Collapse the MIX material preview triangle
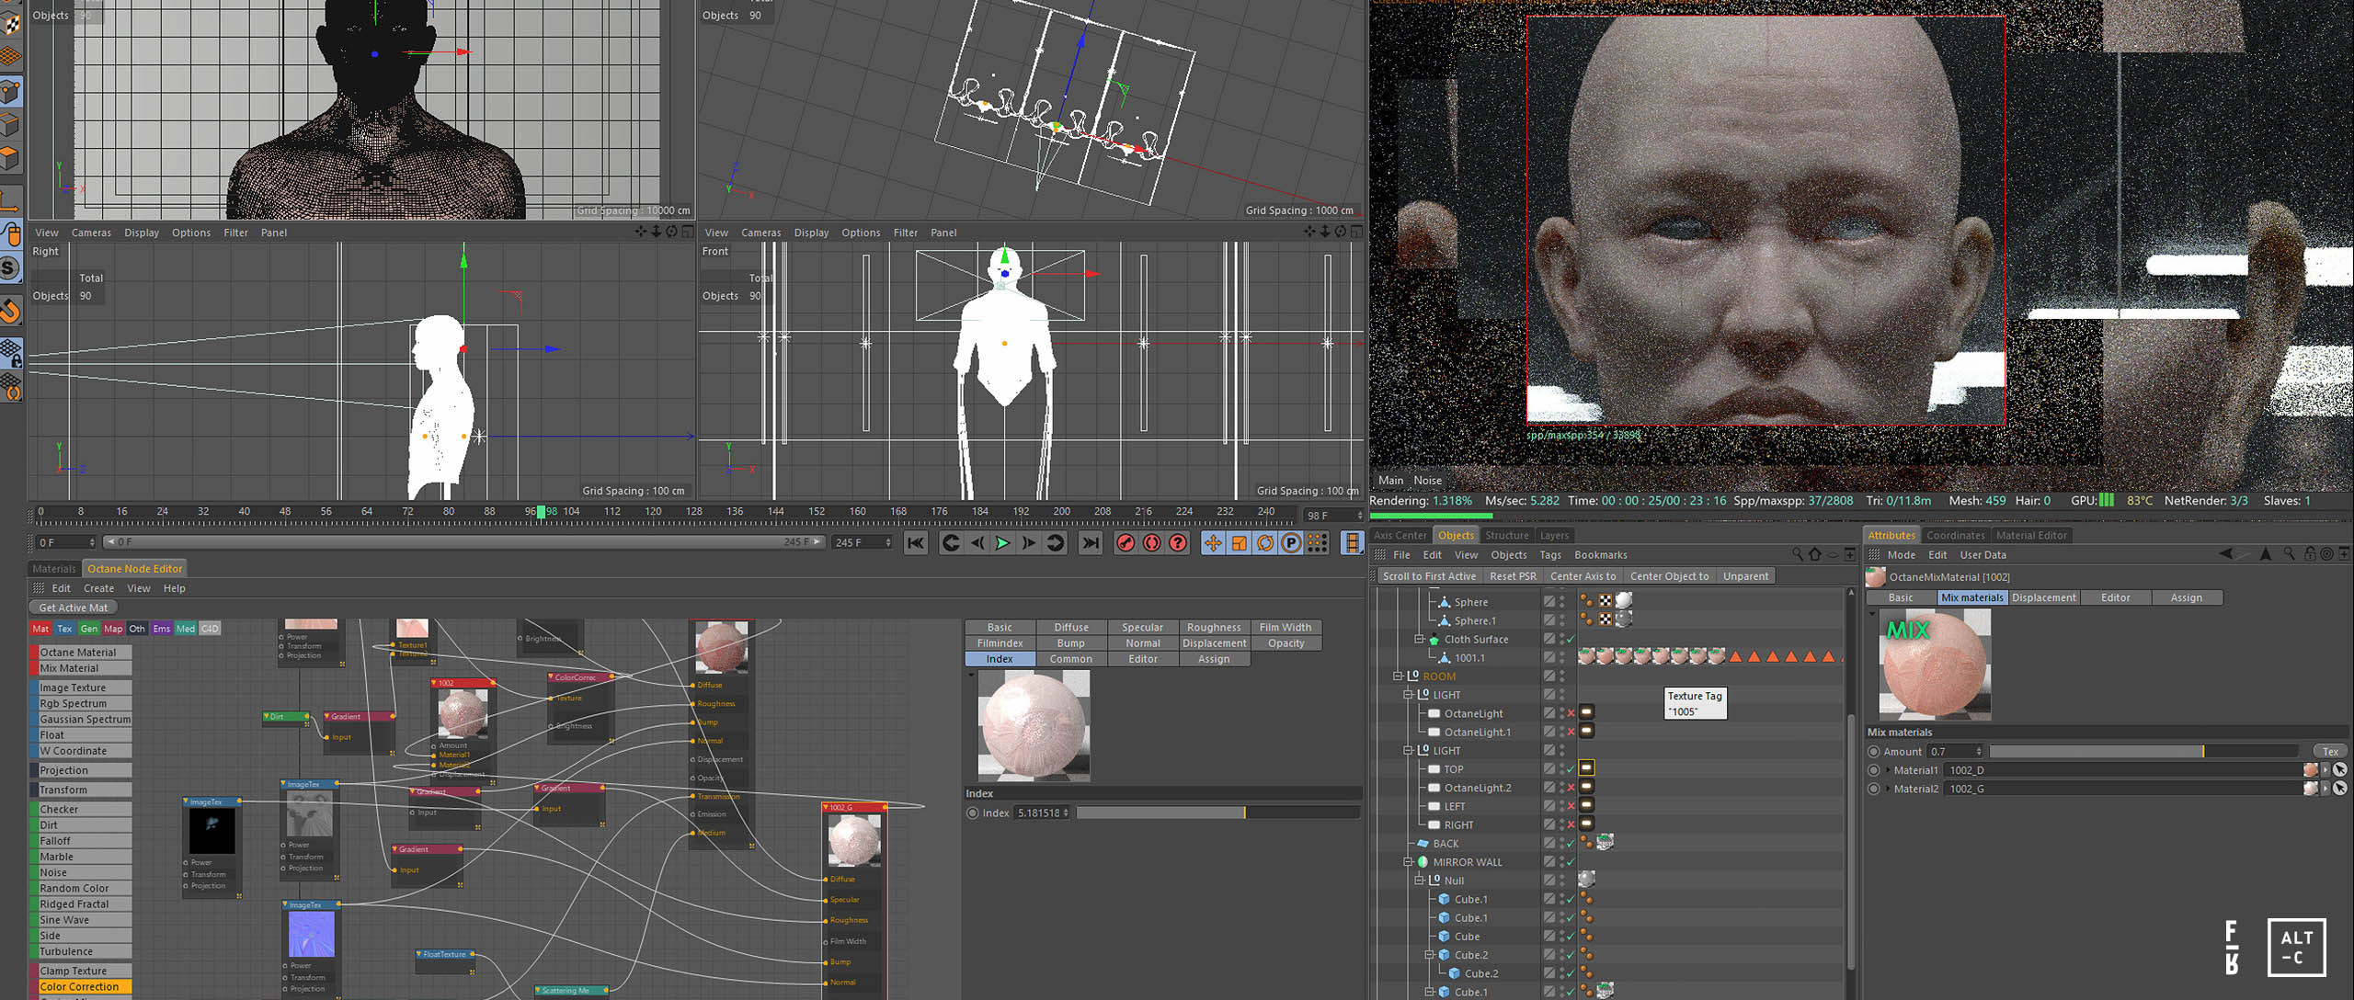Image resolution: width=2354 pixels, height=1000 pixels. click(1872, 614)
